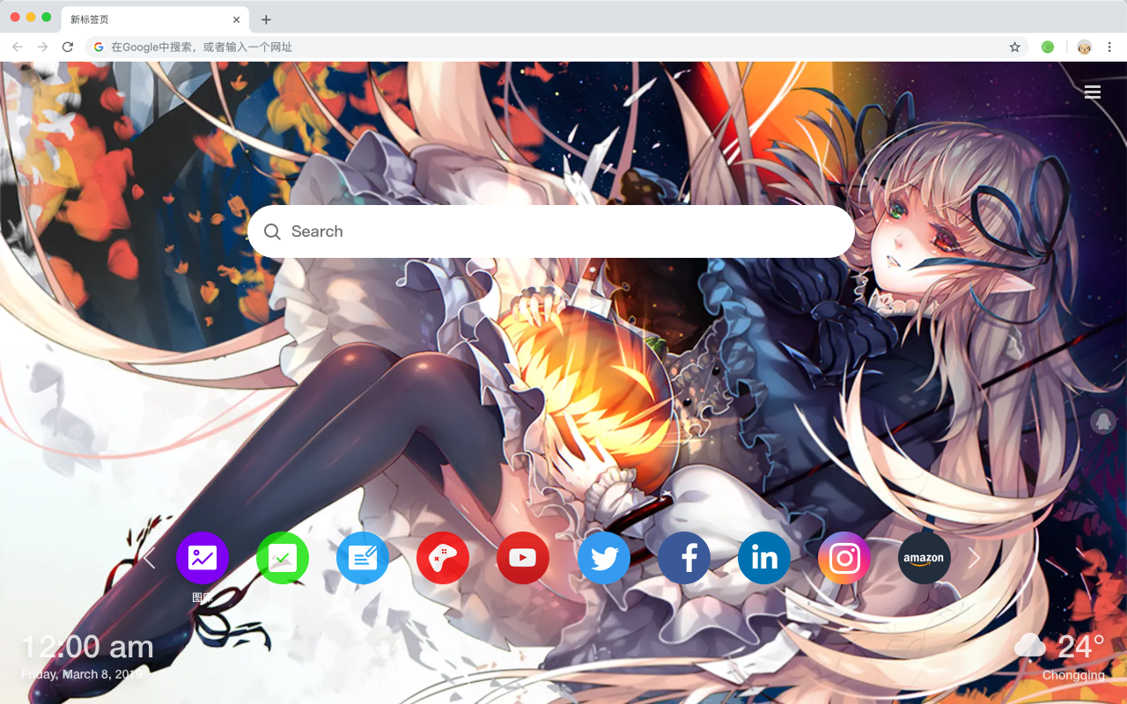Click the 24° temperature reading
Viewport: 1127px width, 704px height.
click(x=1081, y=647)
